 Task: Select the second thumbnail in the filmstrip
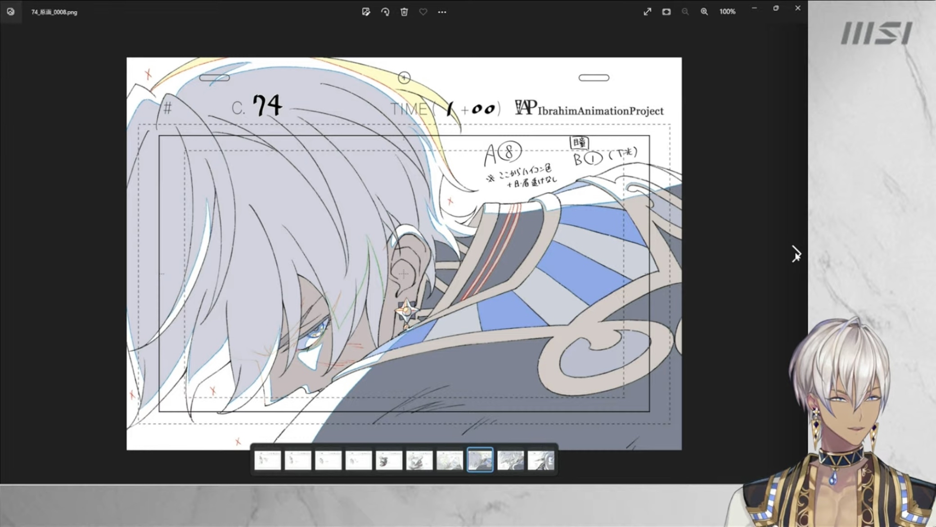pos(298,460)
